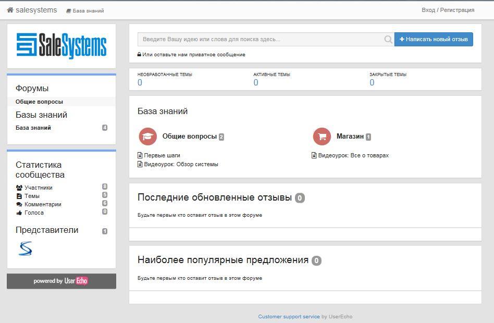The height and width of the screenshot is (323, 494).
Task: Open Customer support service footer link
Action: (x=289, y=317)
